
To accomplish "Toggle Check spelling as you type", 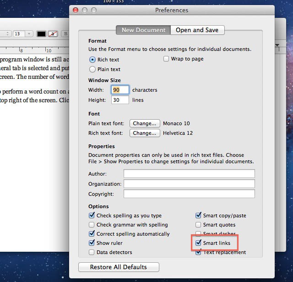I will click(x=92, y=216).
